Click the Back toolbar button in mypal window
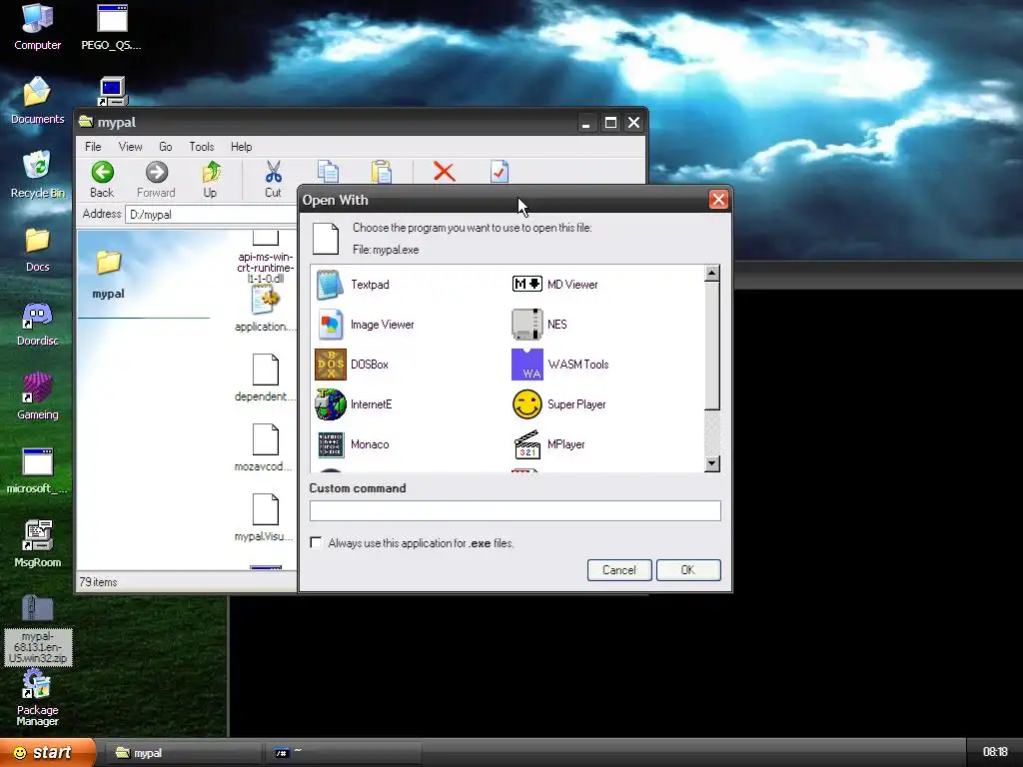Screen dimensions: 1023x767 (102, 180)
